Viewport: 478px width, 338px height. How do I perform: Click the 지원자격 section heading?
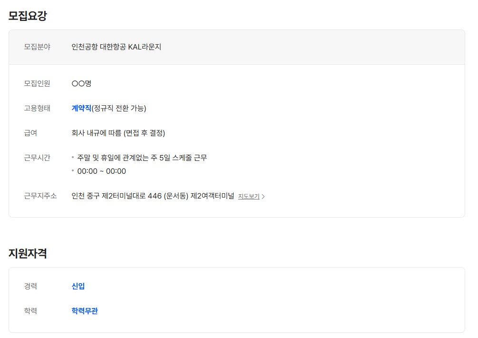[x=28, y=253]
